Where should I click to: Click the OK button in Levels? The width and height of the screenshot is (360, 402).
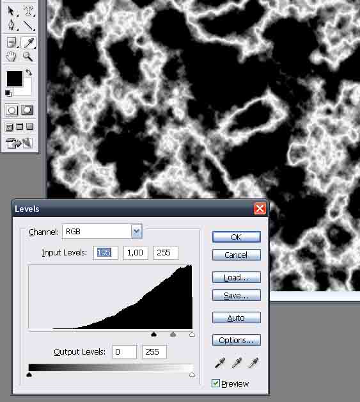(237, 237)
